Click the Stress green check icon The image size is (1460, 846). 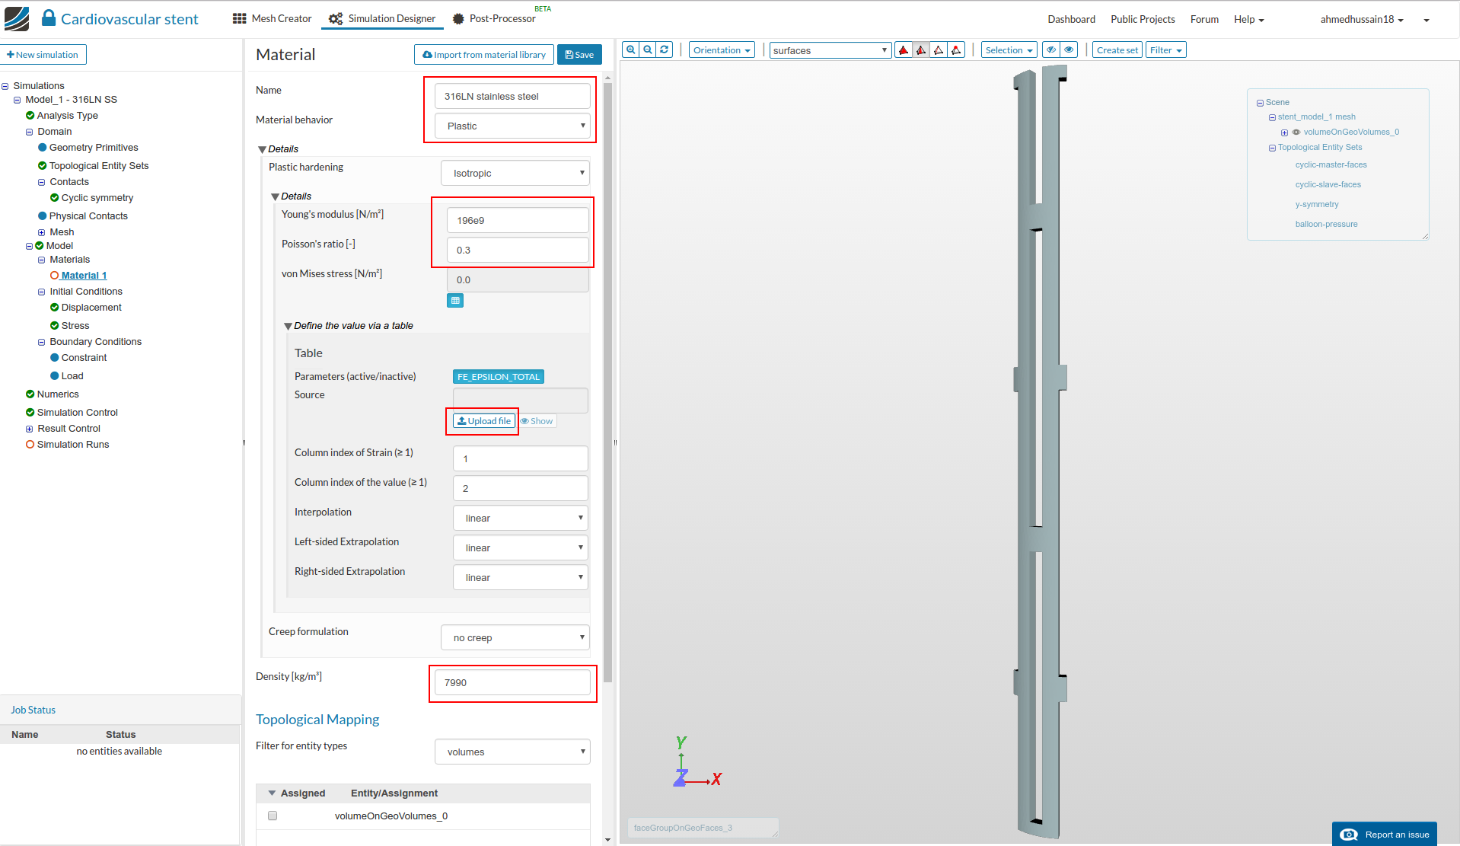point(55,326)
